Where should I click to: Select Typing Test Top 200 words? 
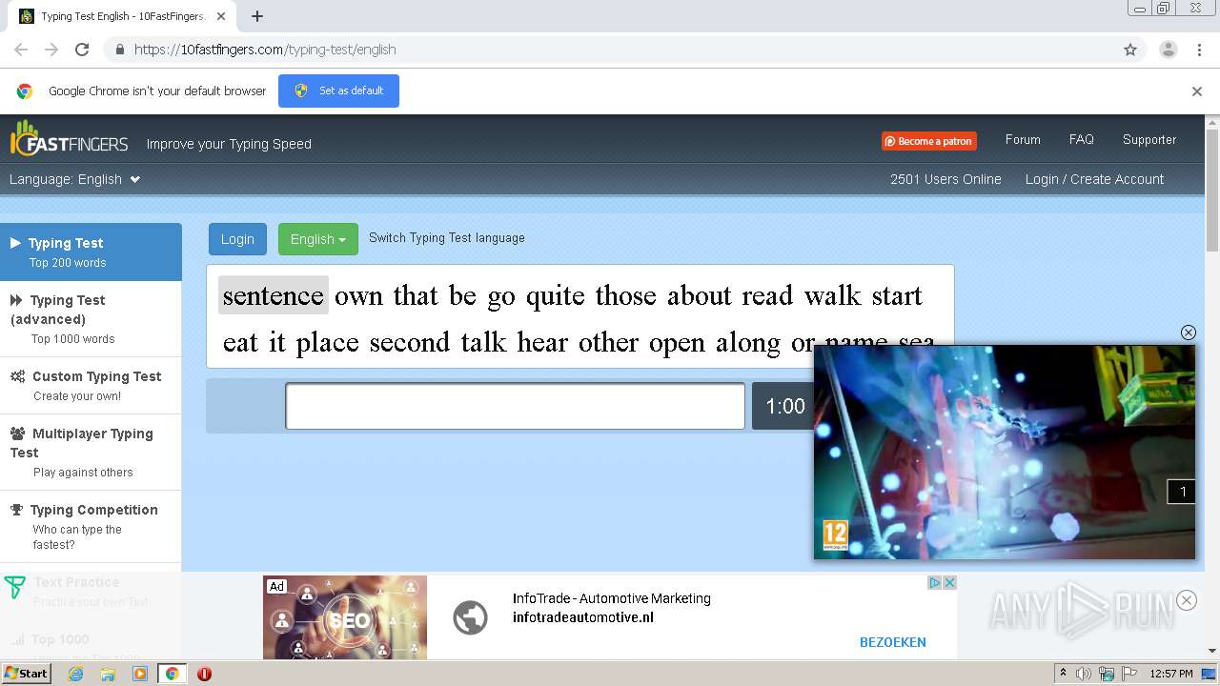(x=91, y=252)
